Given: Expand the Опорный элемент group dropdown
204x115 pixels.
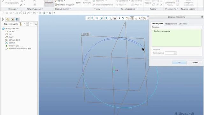Looking at the screenshot, I should [63, 9].
